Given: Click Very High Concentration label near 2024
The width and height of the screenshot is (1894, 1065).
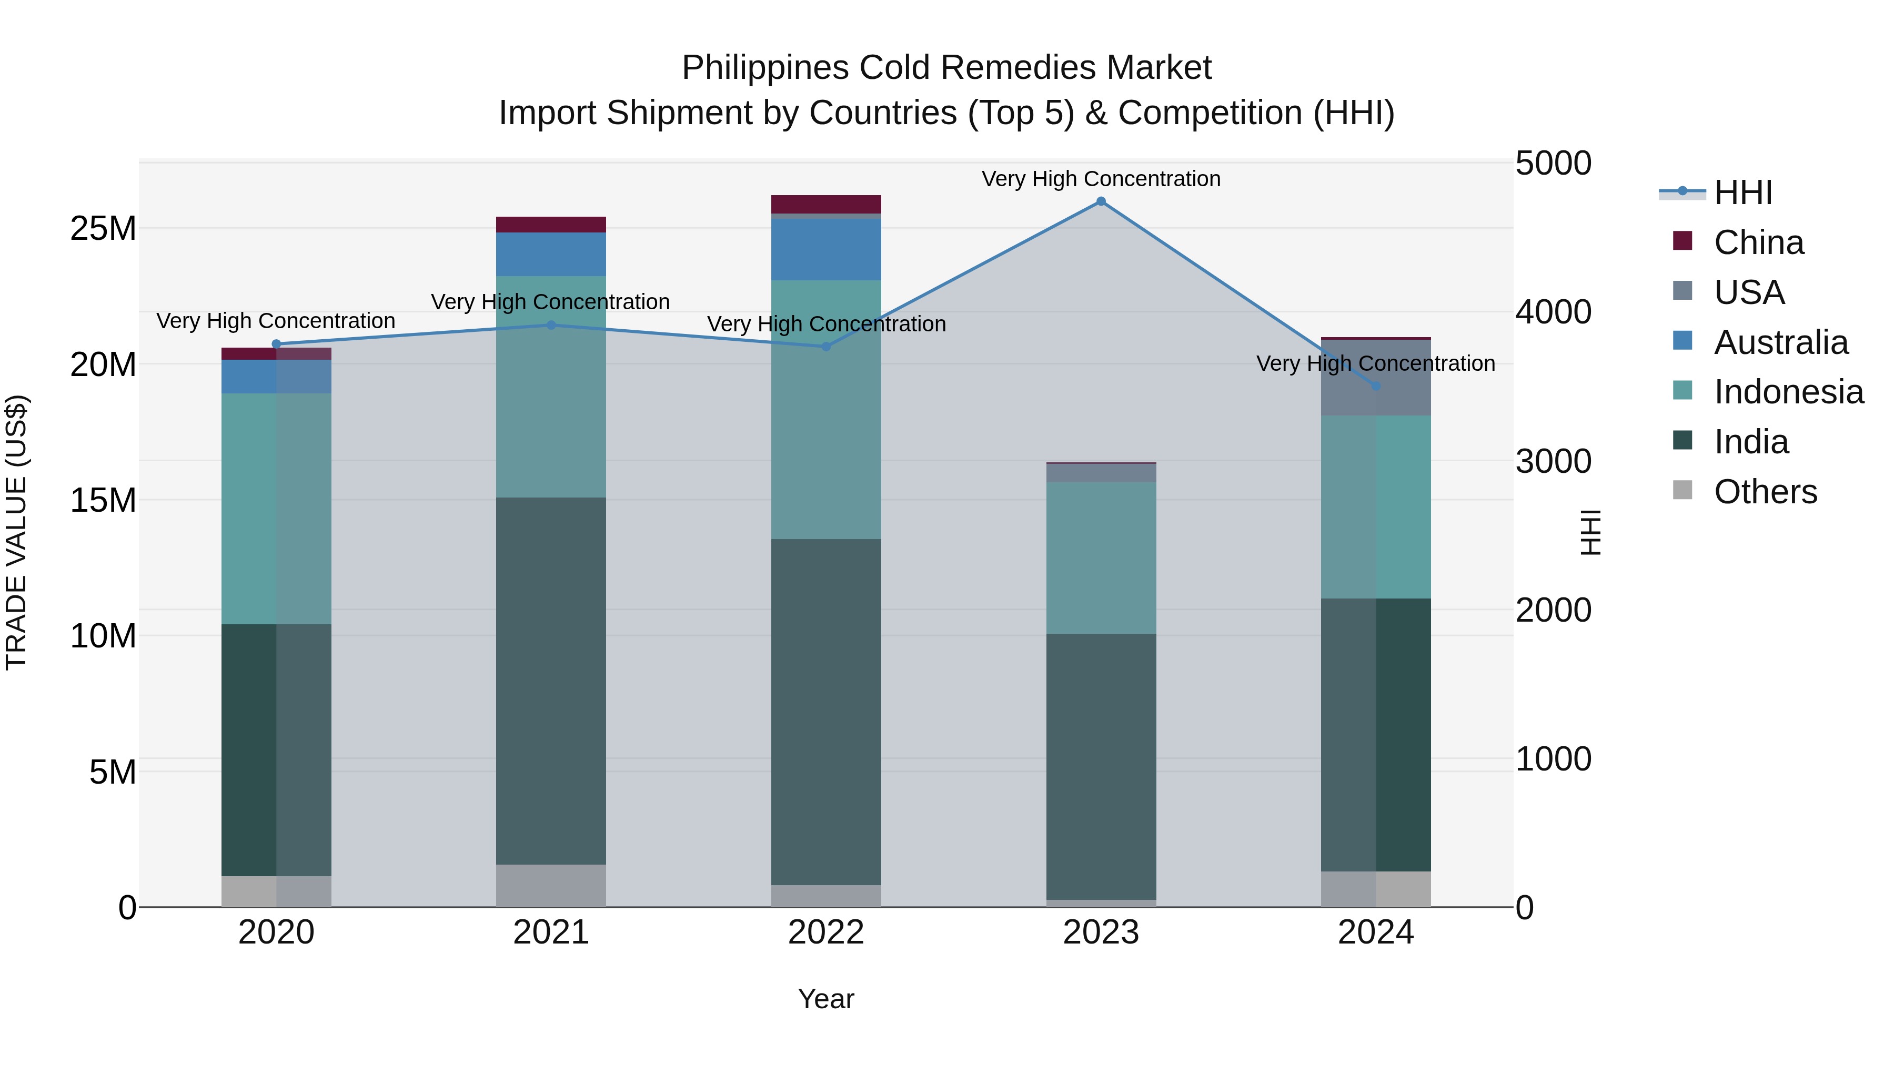Looking at the screenshot, I should coord(1376,364).
